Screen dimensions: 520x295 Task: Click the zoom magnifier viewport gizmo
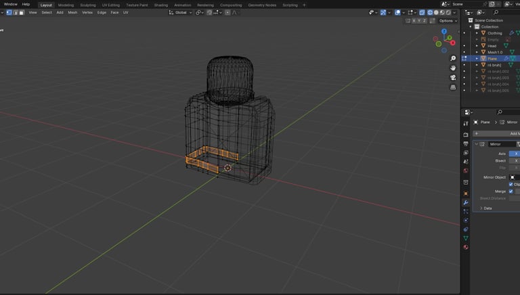[x=453, y=58]
